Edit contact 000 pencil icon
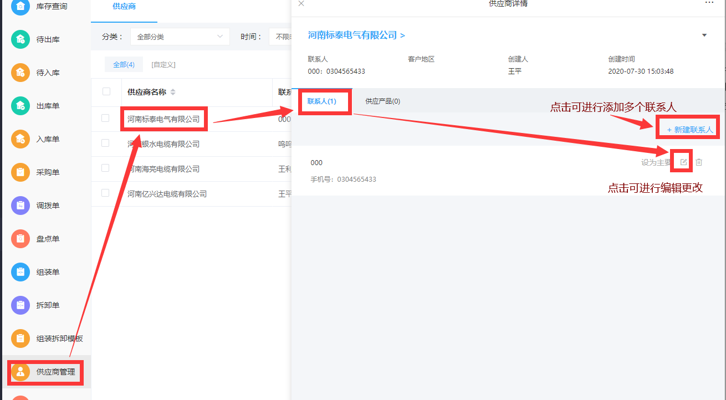This screenshot has width=726, height=400. pos(684,162)
